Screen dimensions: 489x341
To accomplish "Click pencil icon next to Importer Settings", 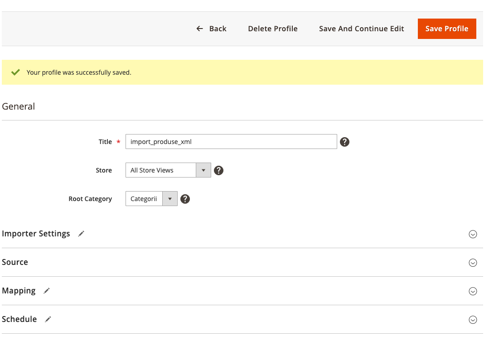I will [x=81, y=234].
